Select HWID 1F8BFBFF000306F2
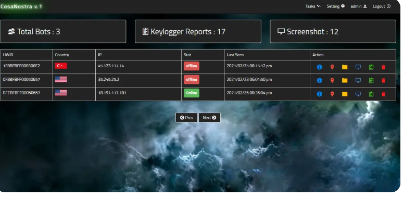The image size is (403, 198). [21, 66]
